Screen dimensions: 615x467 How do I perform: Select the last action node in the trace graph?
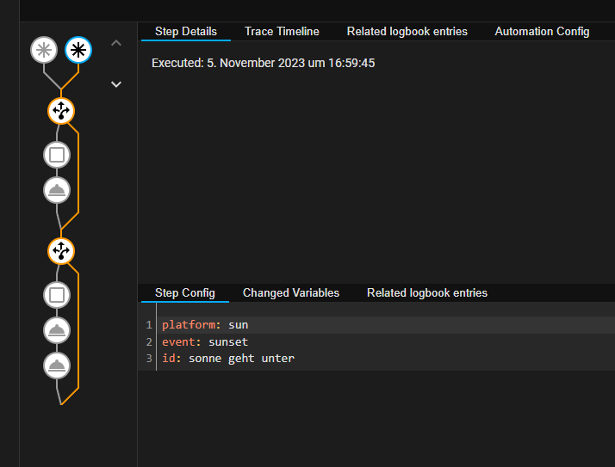pos(57,366)
